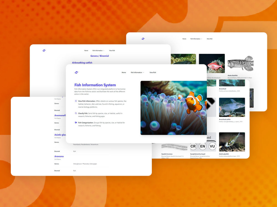This screenshot has height=207, width=277.
Task: Expand Fish Information dropdown in Genera window
Action: click(98, 51)
